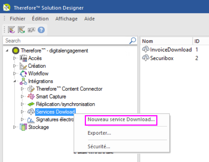Expand the Signatures électroniques node
The height and width of the screenshot is (162, 209).
pyautogui.click(x=22, y=120)
